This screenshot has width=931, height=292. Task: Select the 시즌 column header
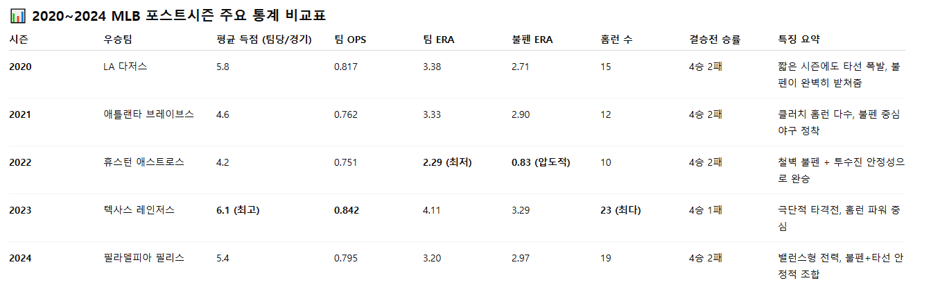(19, 40)
